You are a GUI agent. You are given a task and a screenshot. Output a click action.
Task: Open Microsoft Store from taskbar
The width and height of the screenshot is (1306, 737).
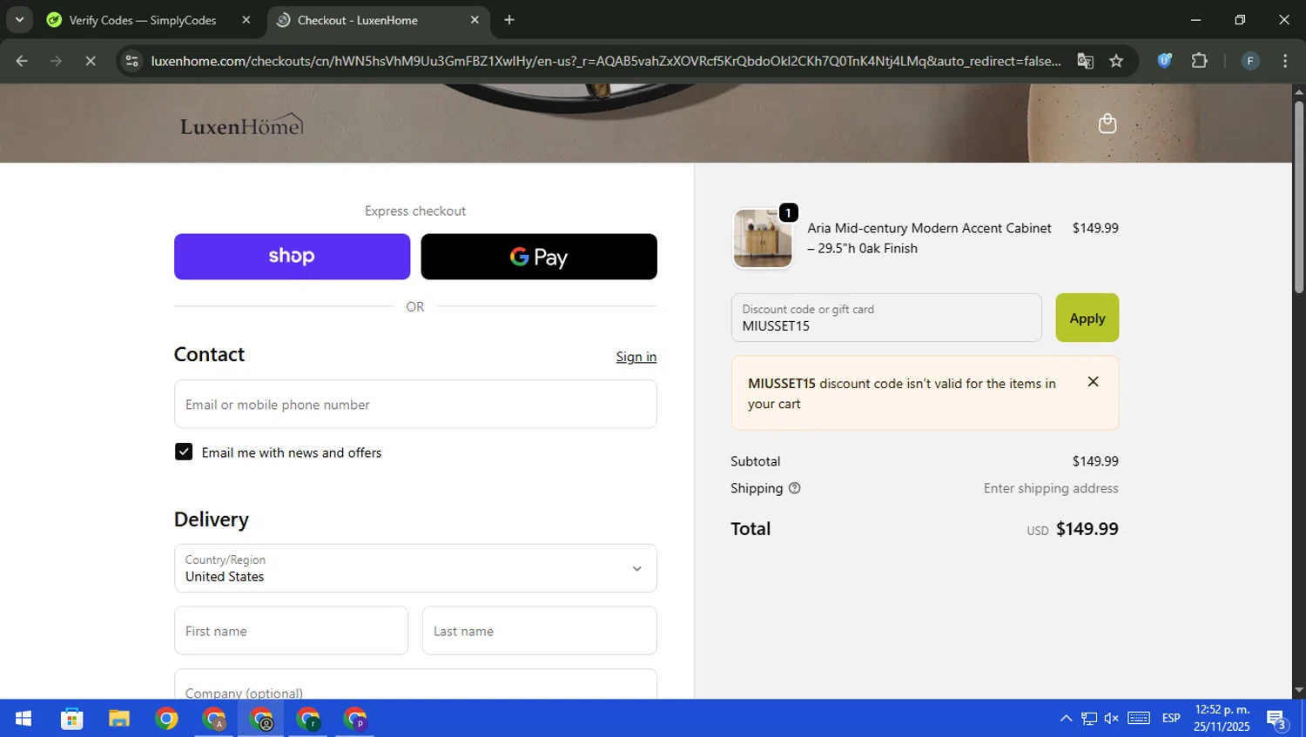pos(71,719)
